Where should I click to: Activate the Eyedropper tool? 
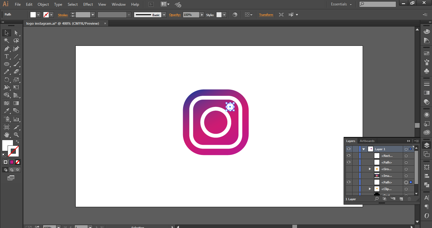6,111
